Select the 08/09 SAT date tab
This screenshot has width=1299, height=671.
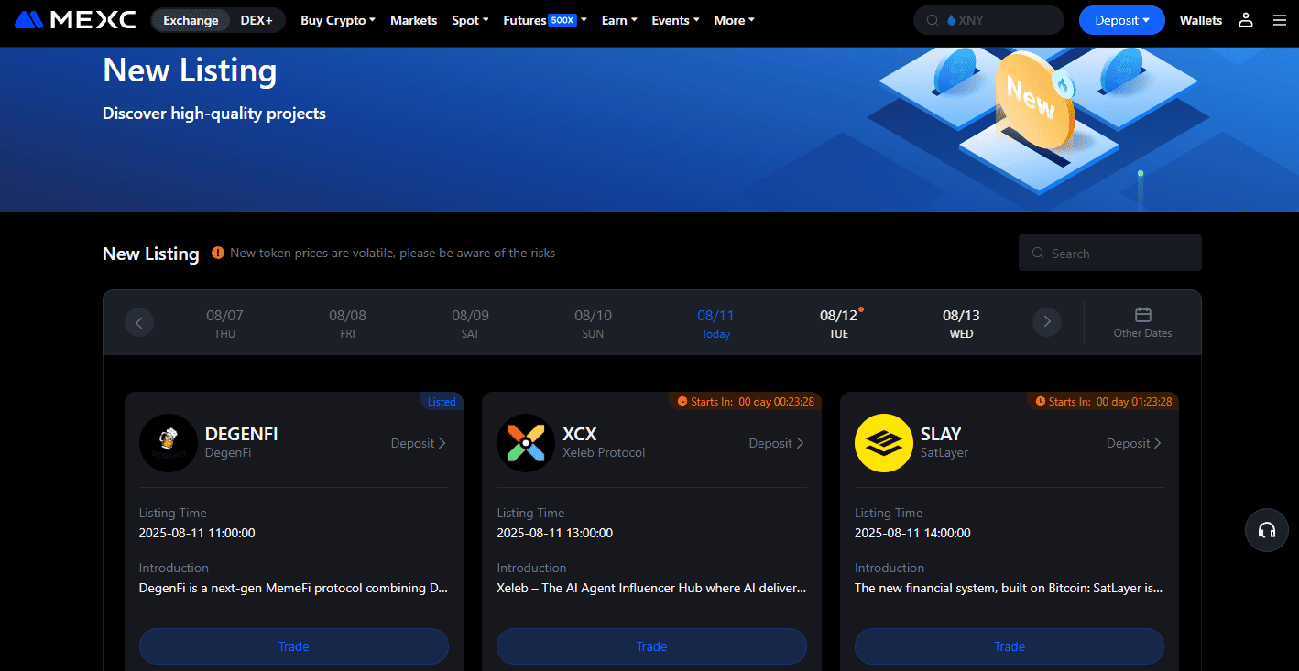point(471,323)
